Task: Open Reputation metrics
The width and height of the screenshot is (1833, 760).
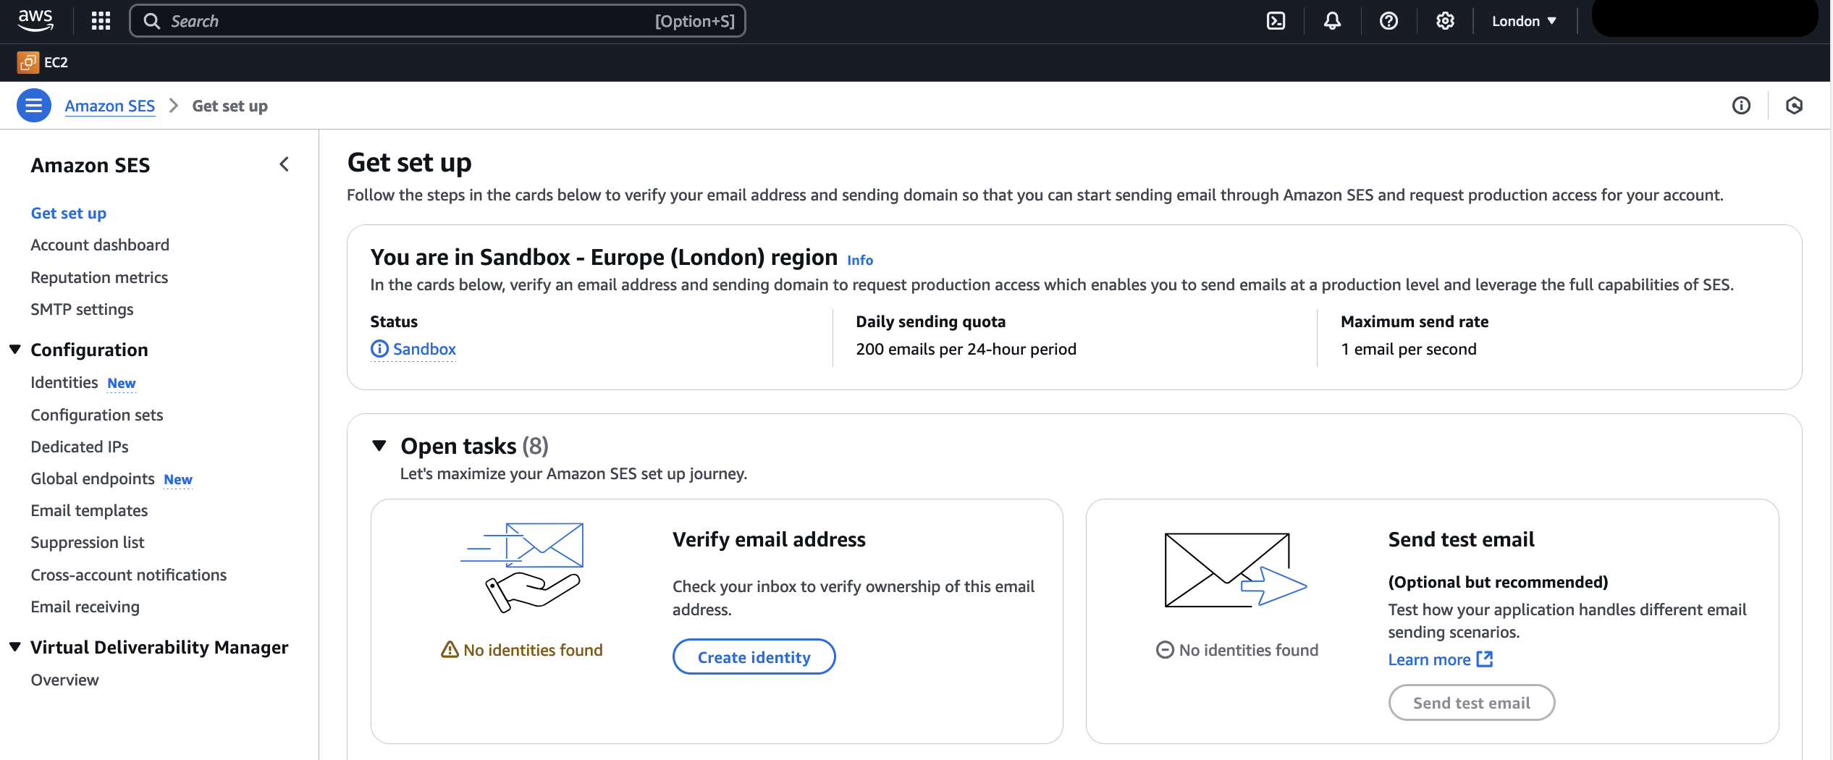Action: click(99, 277)
